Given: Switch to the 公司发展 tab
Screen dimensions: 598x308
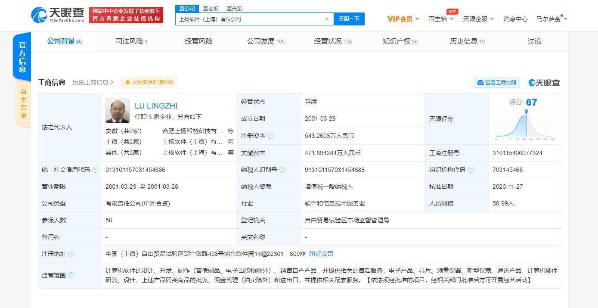Looking at the screenshot, I should pyautogui.click(x=266, y=41).
